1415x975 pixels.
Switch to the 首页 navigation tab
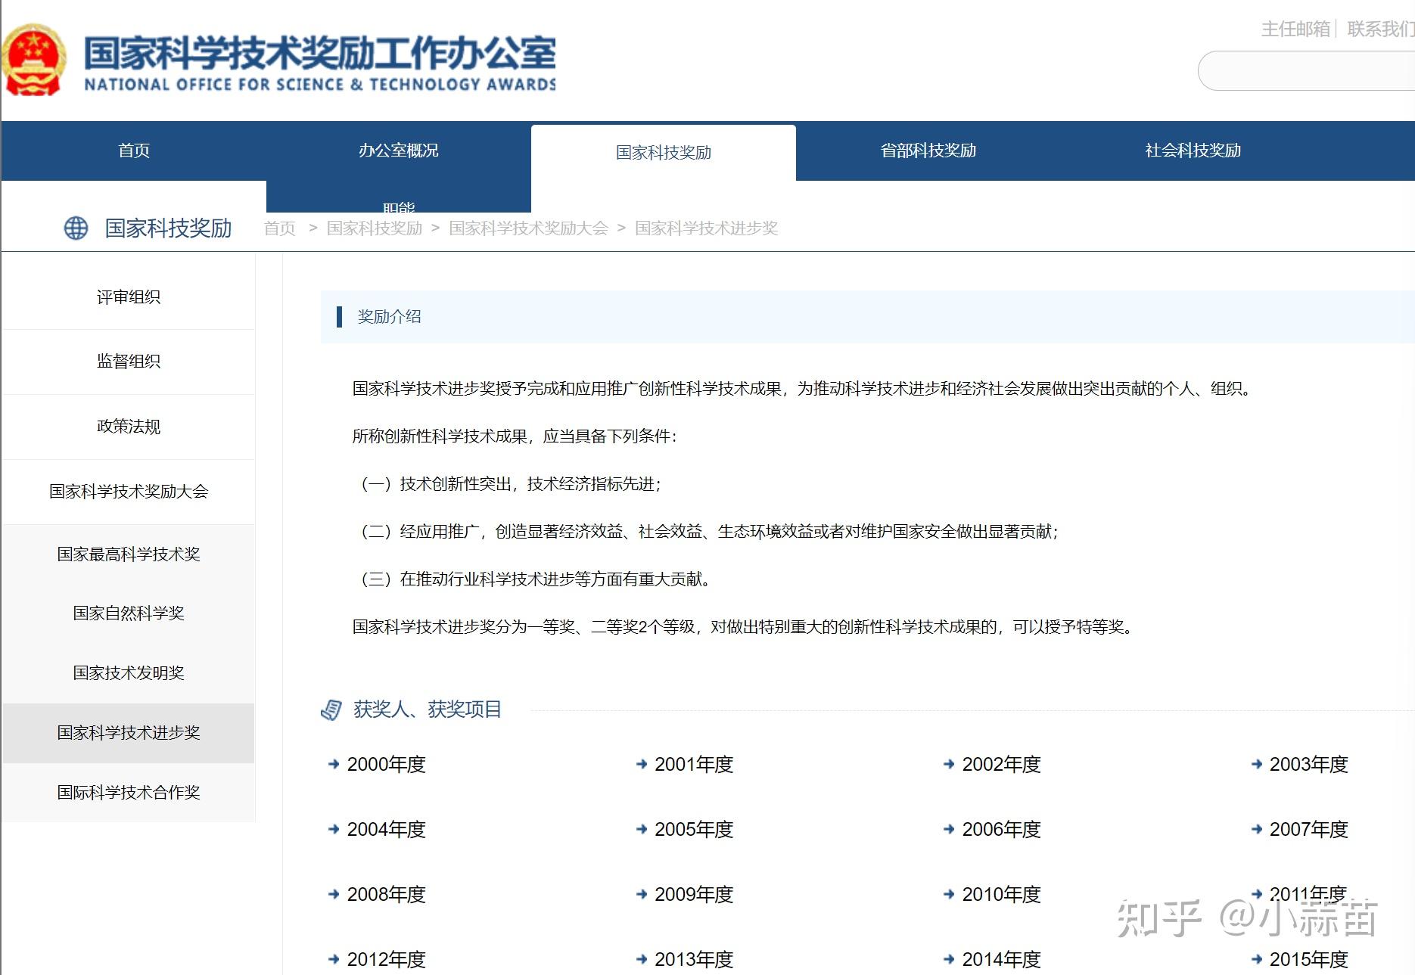134,151
